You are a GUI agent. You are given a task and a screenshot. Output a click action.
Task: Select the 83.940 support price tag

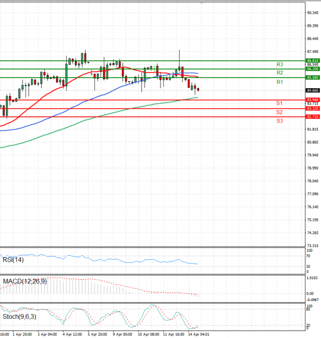click(x=312, y=100)
